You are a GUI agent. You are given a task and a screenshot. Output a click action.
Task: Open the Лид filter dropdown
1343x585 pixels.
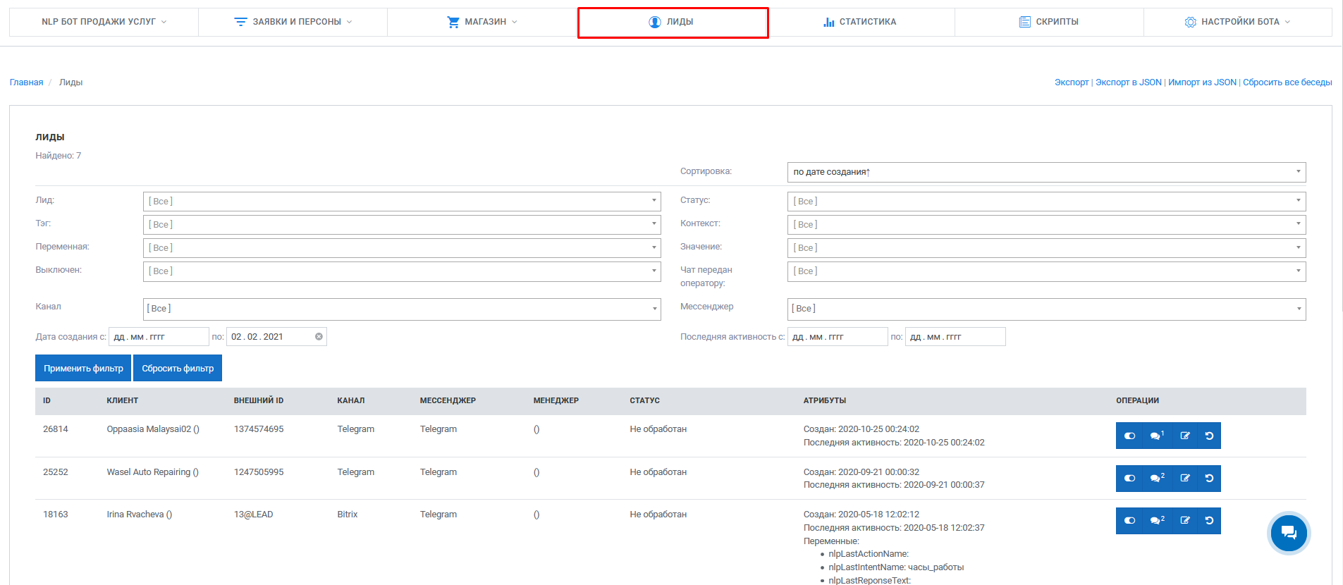click(x=402, y=202)
